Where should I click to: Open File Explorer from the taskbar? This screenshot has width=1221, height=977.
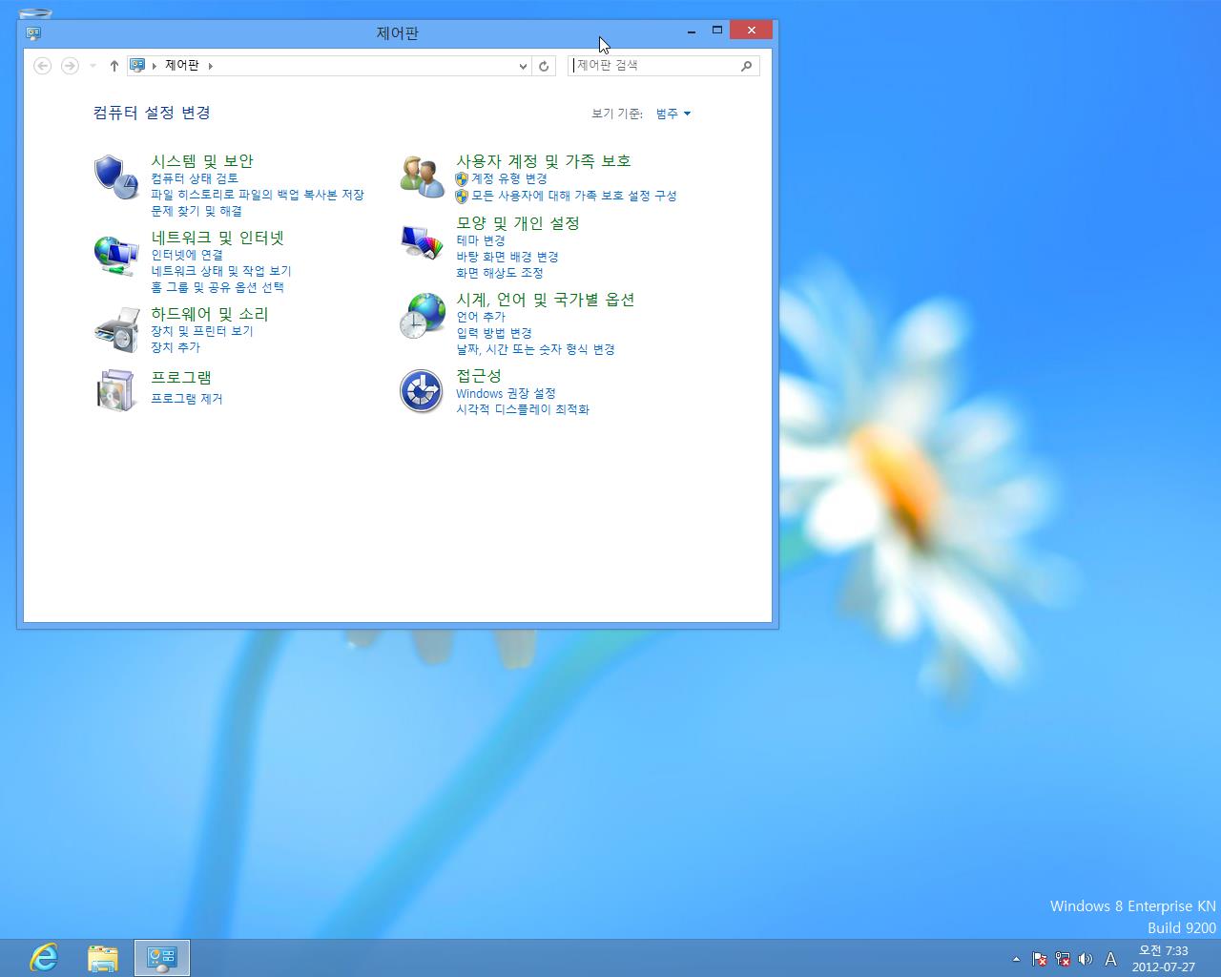[102, 958]
